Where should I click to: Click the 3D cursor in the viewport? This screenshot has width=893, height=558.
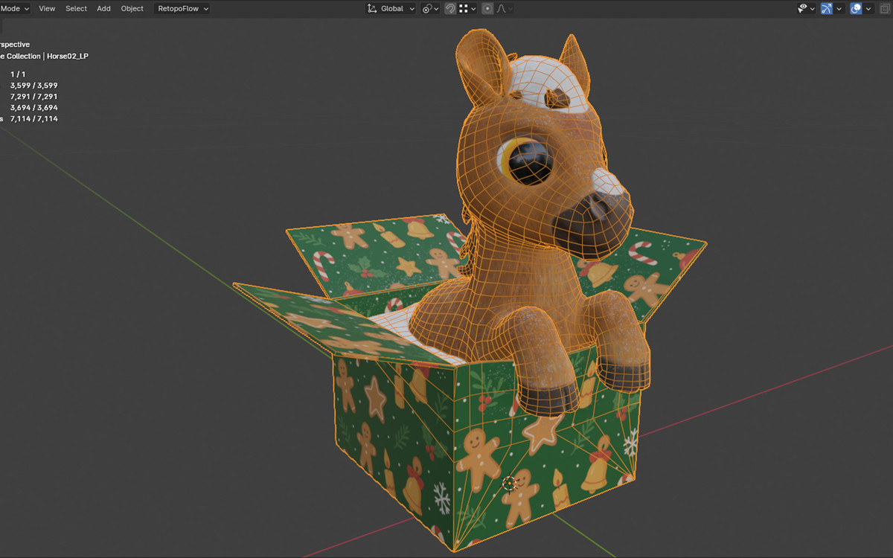click(x=508, y=484)
